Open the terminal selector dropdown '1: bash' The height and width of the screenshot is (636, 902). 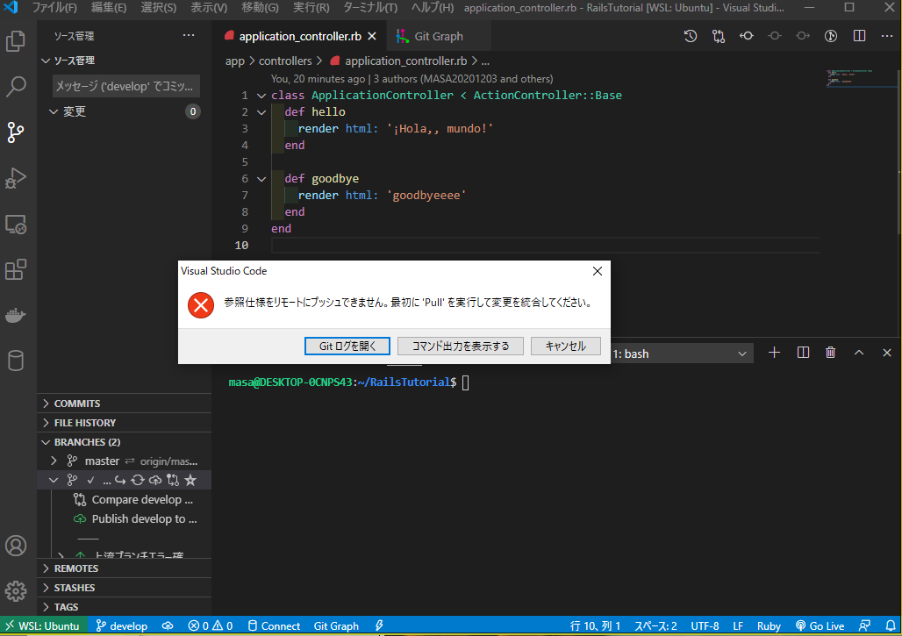(682, 354)
